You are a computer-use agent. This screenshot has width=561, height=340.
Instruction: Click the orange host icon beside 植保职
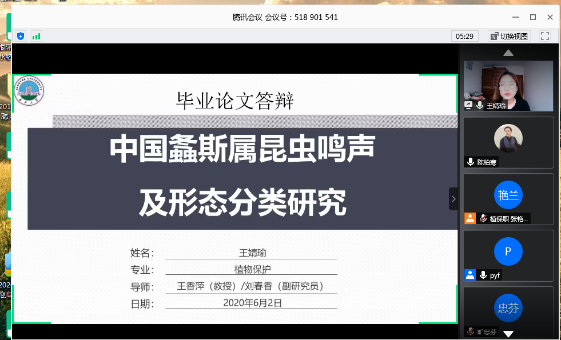tap(470, 218)
